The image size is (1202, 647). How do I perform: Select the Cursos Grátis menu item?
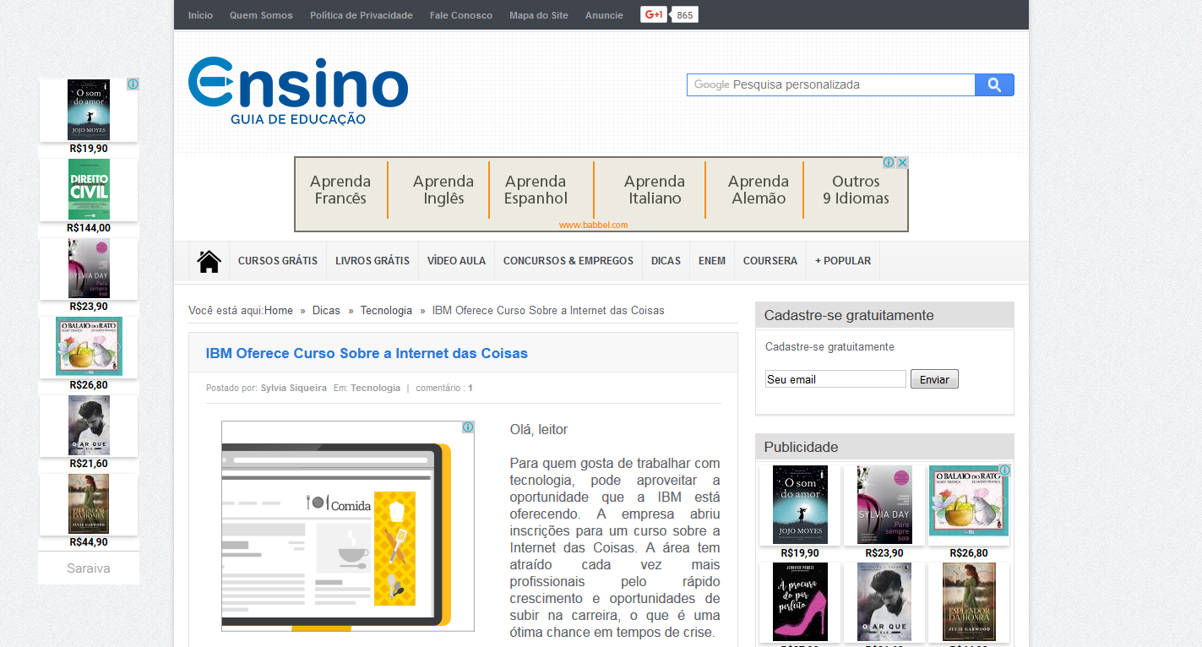click(278, 261)
